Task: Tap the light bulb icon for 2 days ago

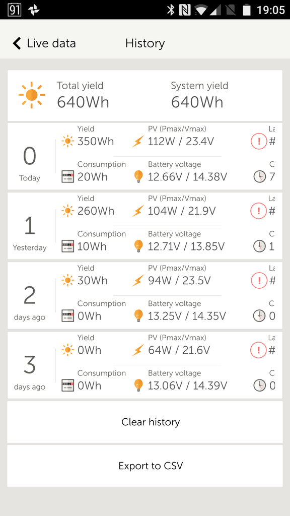Action: tap(138, 316)
